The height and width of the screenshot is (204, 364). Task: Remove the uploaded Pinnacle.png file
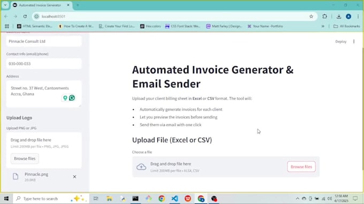[74, 177]
